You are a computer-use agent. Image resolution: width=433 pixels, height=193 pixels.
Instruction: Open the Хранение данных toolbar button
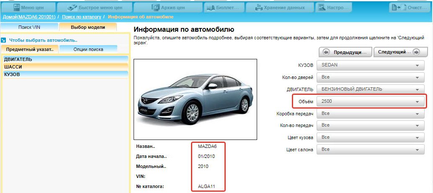coord(279,8)
